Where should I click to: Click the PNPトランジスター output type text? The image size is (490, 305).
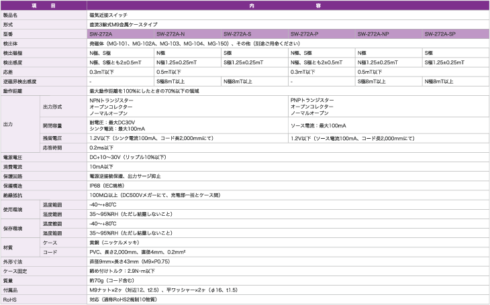coord(313,101)
